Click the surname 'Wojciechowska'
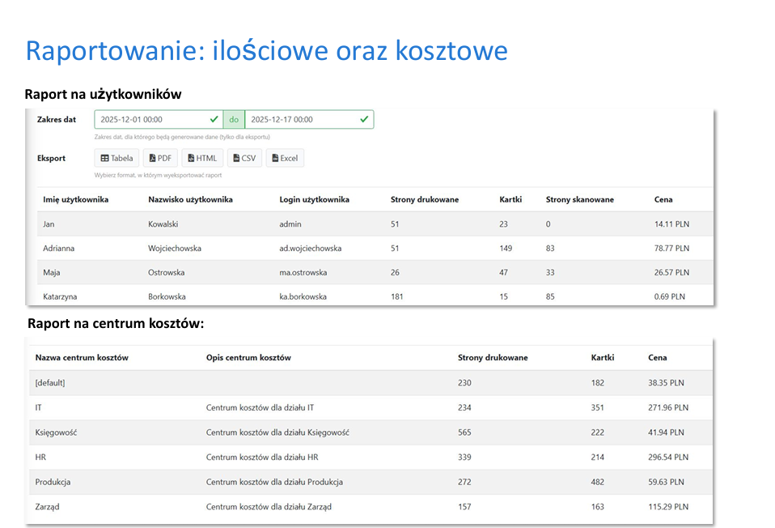Screen dimensions: 775x528 (x=175, y=249)
